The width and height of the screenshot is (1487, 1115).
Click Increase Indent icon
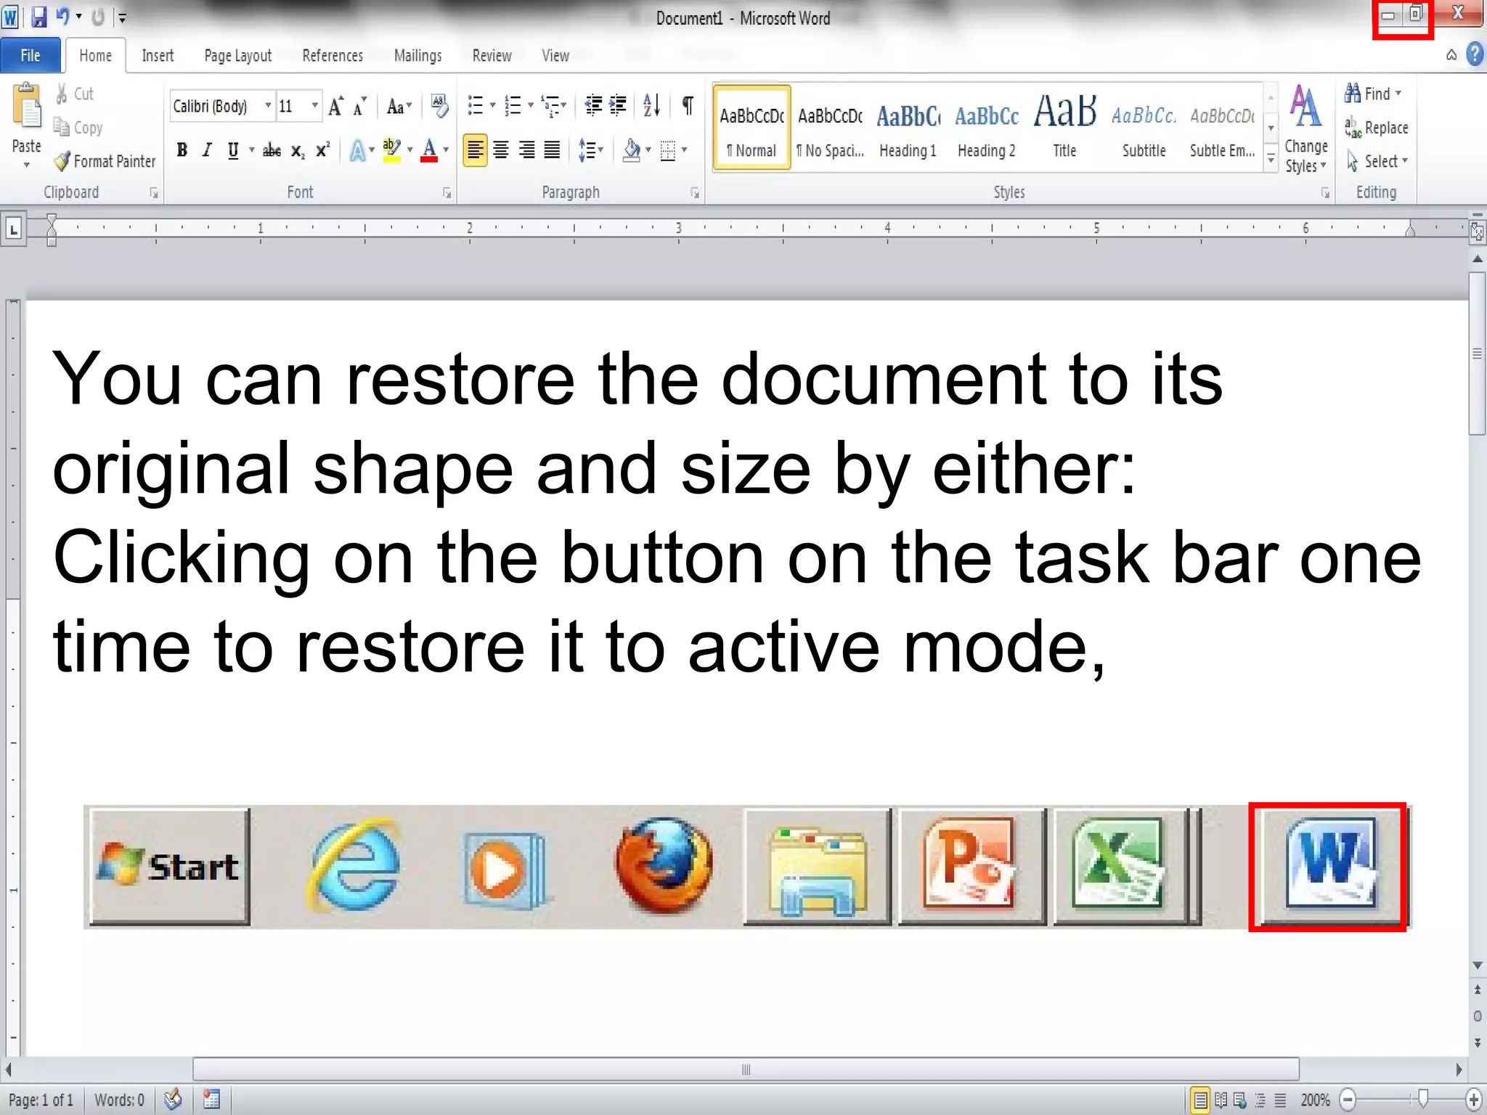pos(618,106)
